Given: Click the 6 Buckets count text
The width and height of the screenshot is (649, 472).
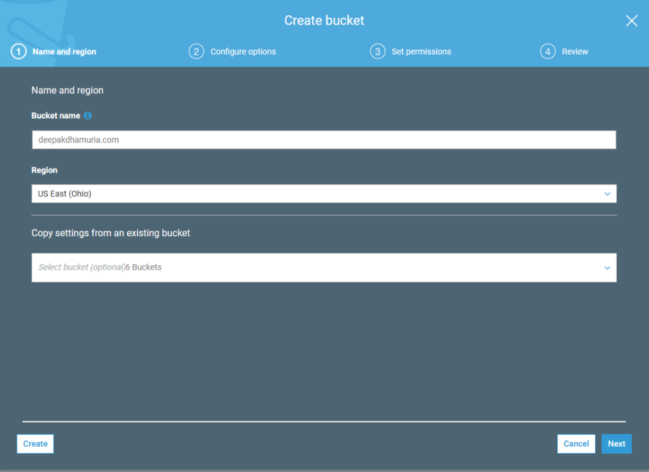Looking at the screenshot, I should [144, 267].
